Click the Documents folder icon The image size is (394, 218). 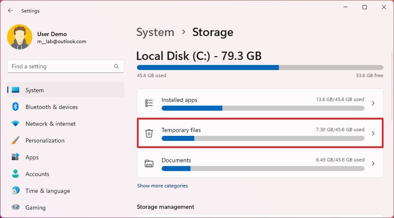coord(149,163)
